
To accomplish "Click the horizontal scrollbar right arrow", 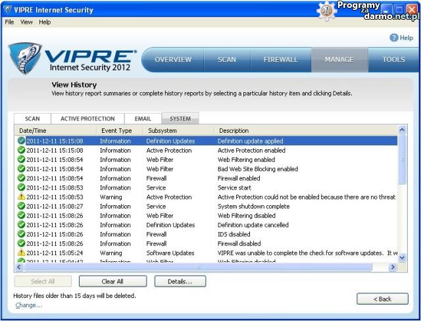I will (393, 267).
